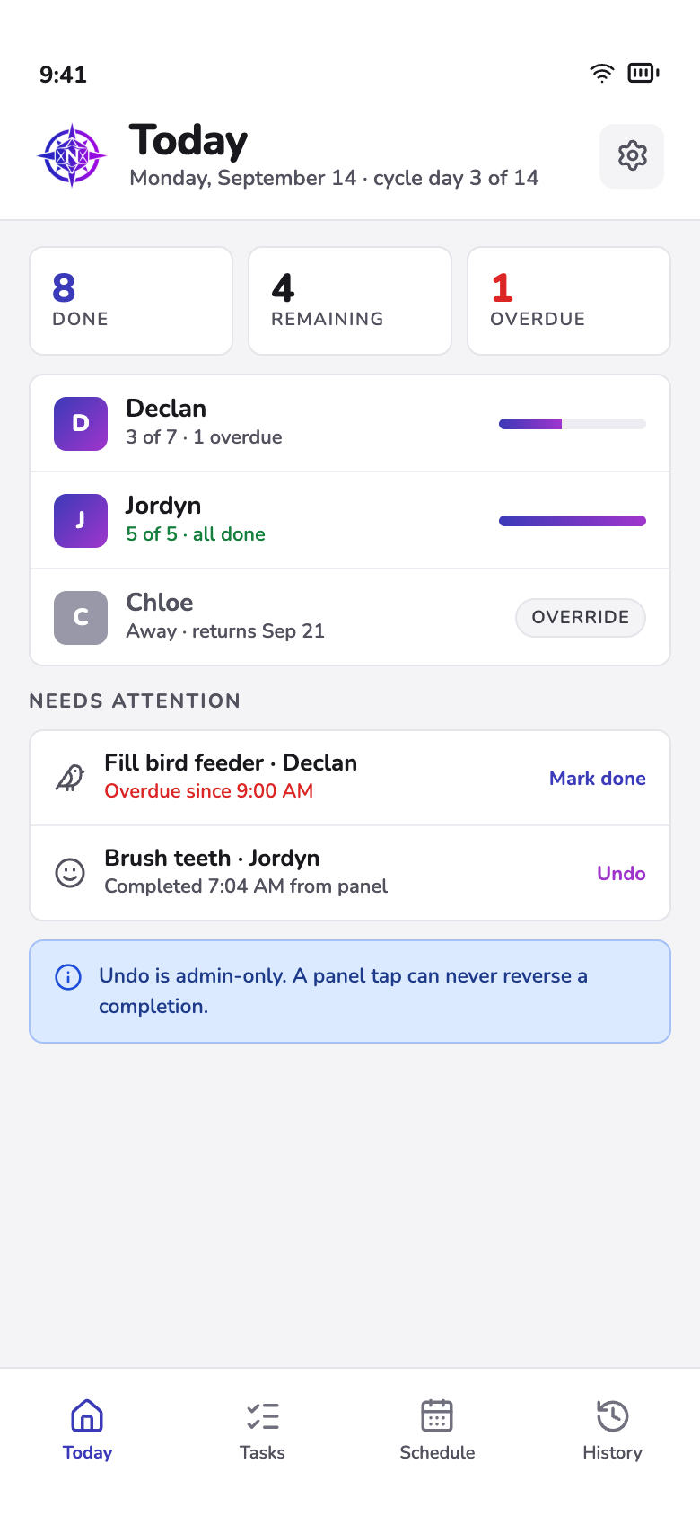Open settings with the gear icon

[x=632, y=156]
